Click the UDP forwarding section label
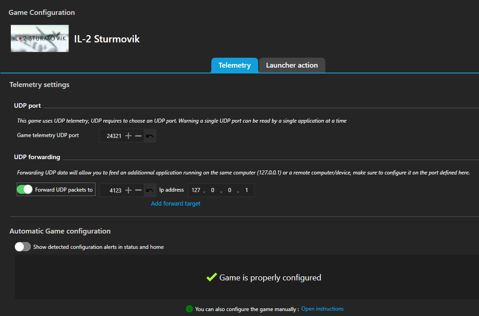 37,157
